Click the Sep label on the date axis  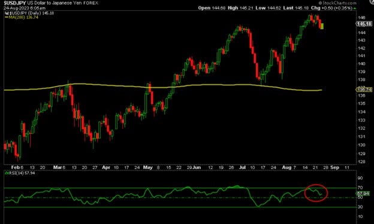(334, 167)
